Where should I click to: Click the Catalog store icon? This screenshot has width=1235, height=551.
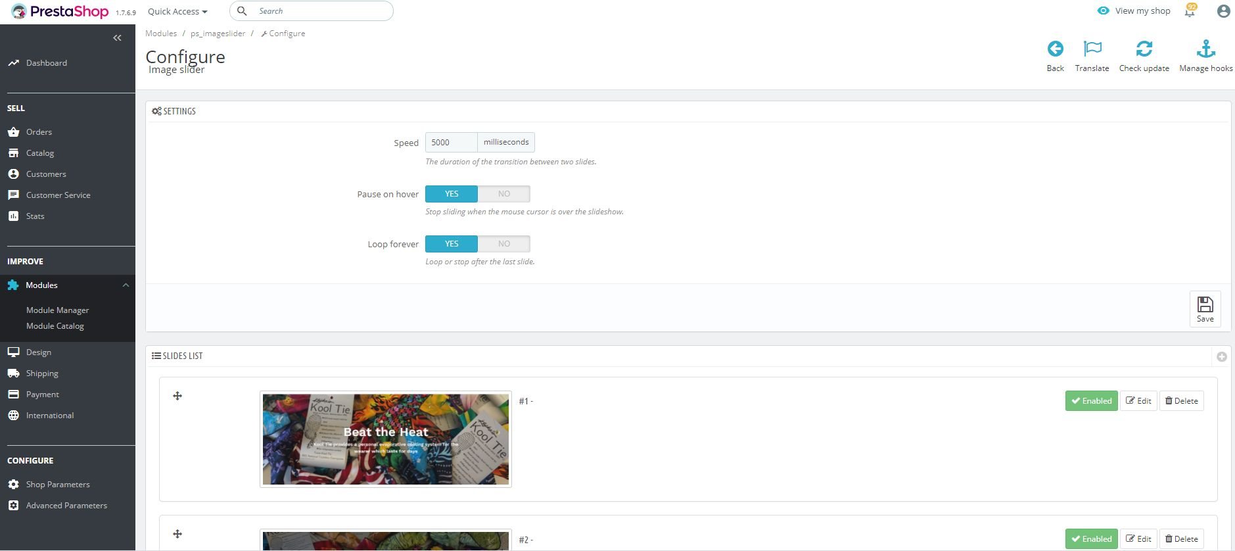point(13,153)
